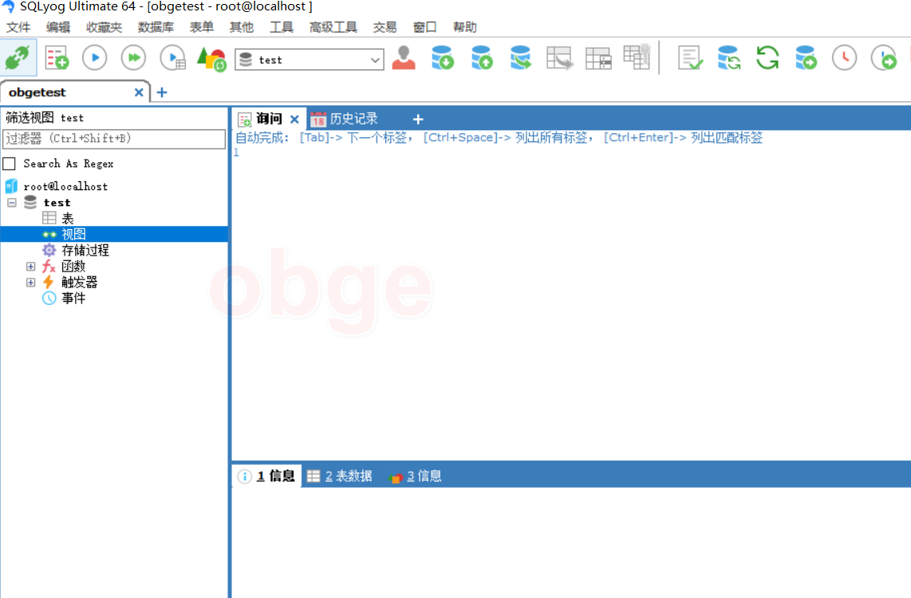Image resolution: width=911 pixels, height=598 pixels.
Task: Click the filter input field
Action: tap(114, 138)
